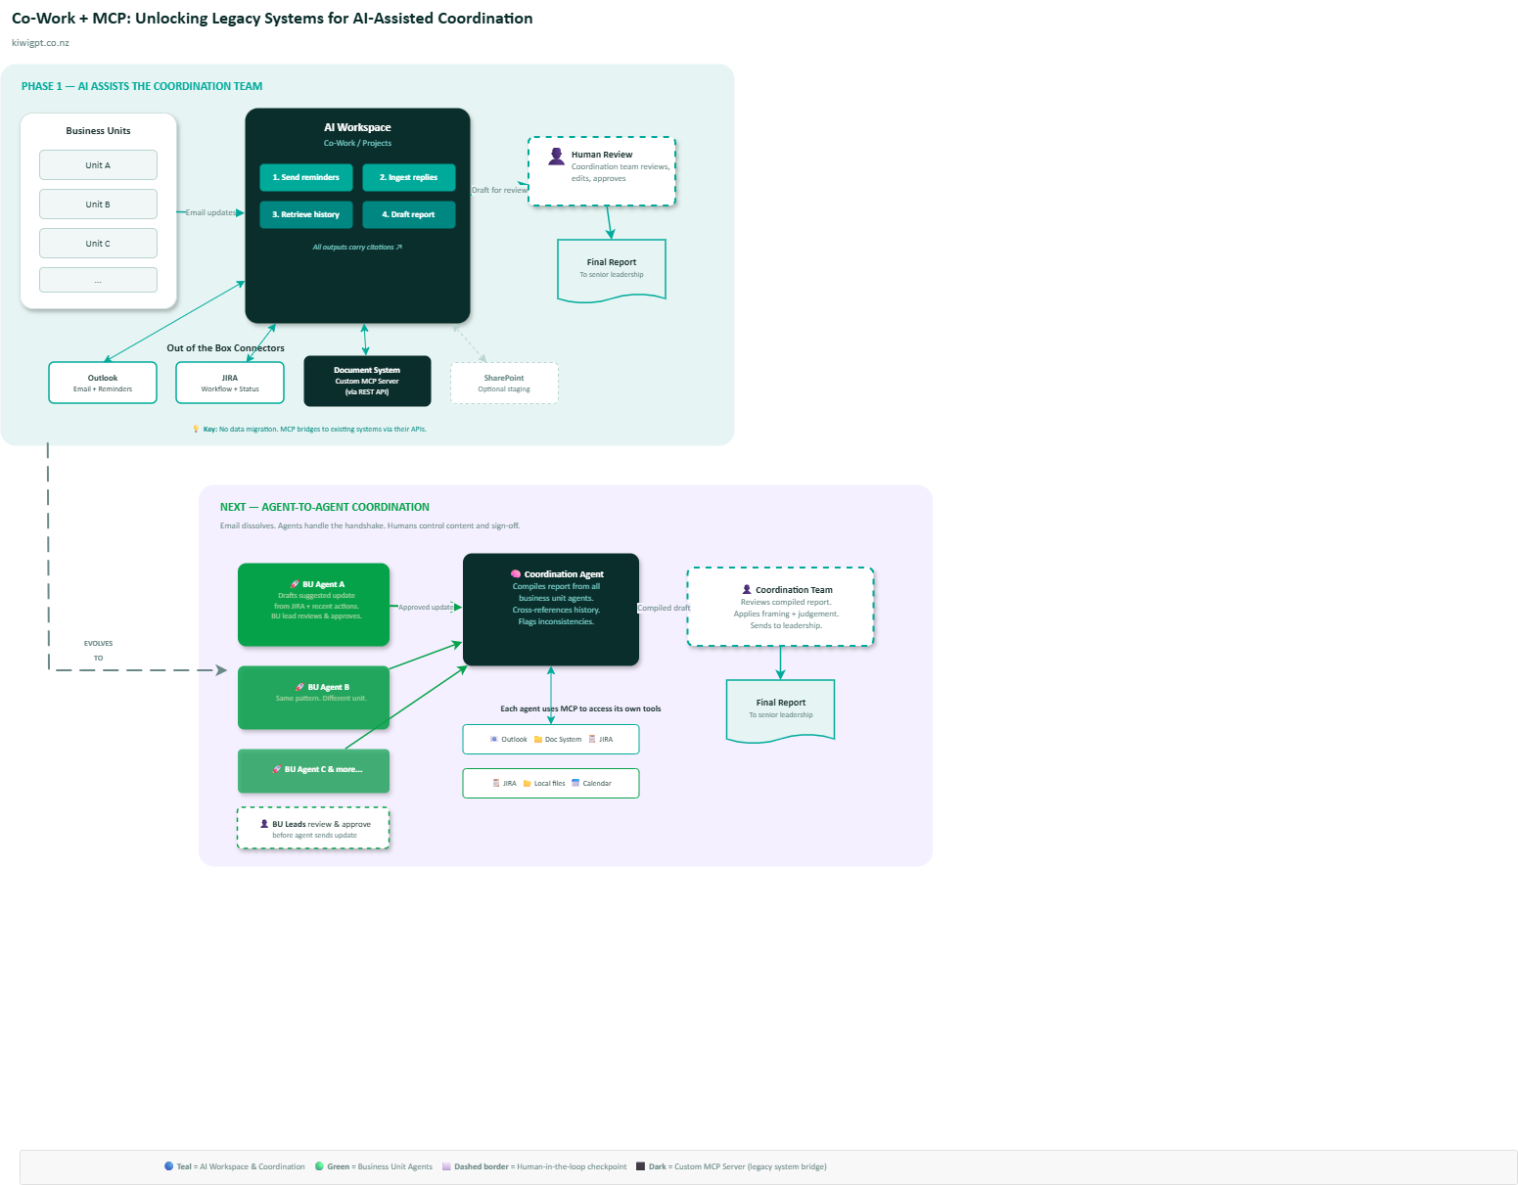The width and height of the screenshot is (1518, 1185).
Task: Expand the ellipsis row under Unit C
Action: [x=98, y=279]
